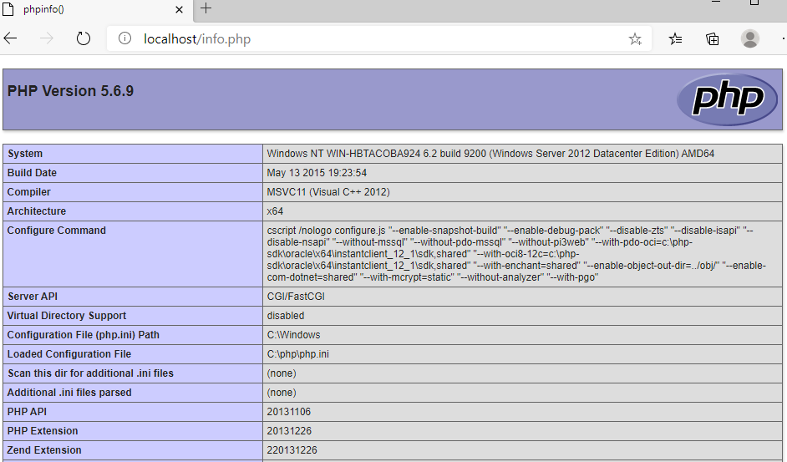The width and height of the screenshot is (787, 462).
Task: Add this page to favorites star
Action: click(x=635, y=38)
